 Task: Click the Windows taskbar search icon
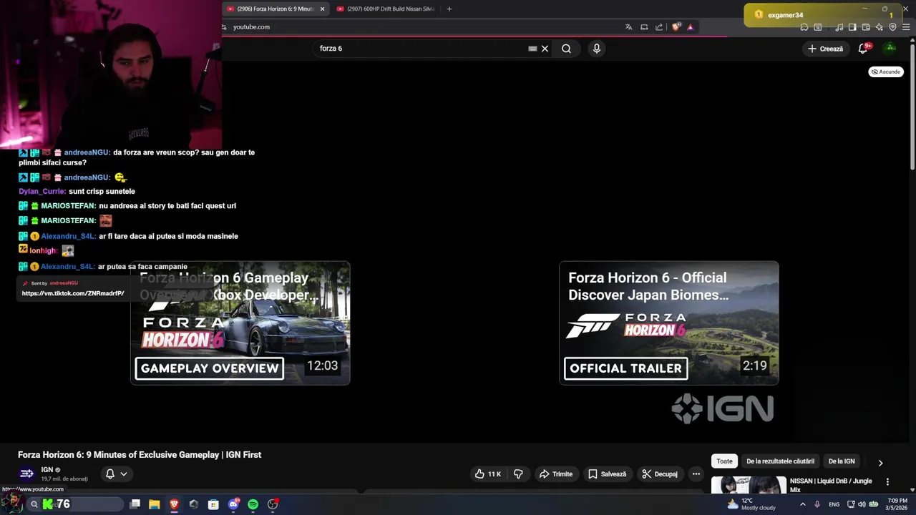click(34, 504)
